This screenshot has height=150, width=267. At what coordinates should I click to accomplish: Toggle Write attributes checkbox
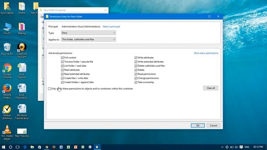pyautogui.click(x=136, y=57)
